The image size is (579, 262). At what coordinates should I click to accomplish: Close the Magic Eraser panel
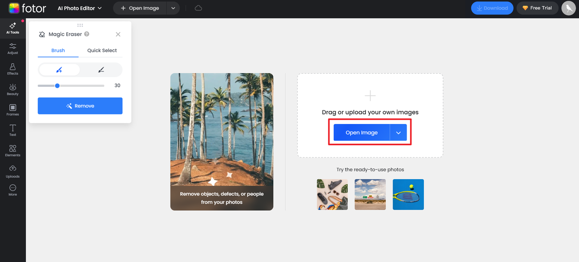coord(118,34)
